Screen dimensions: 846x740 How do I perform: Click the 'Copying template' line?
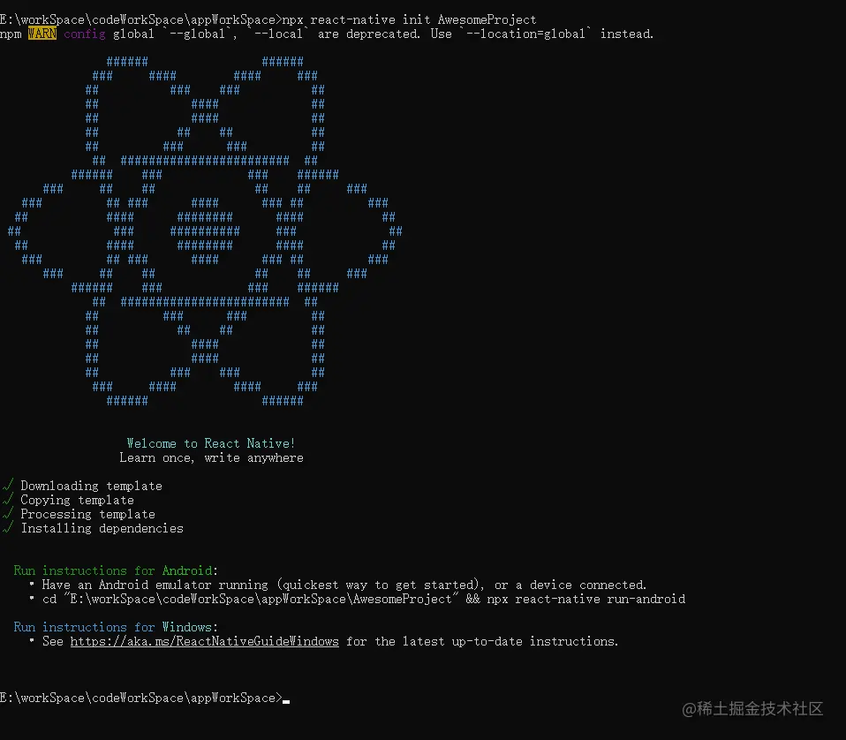coord(77,500)
